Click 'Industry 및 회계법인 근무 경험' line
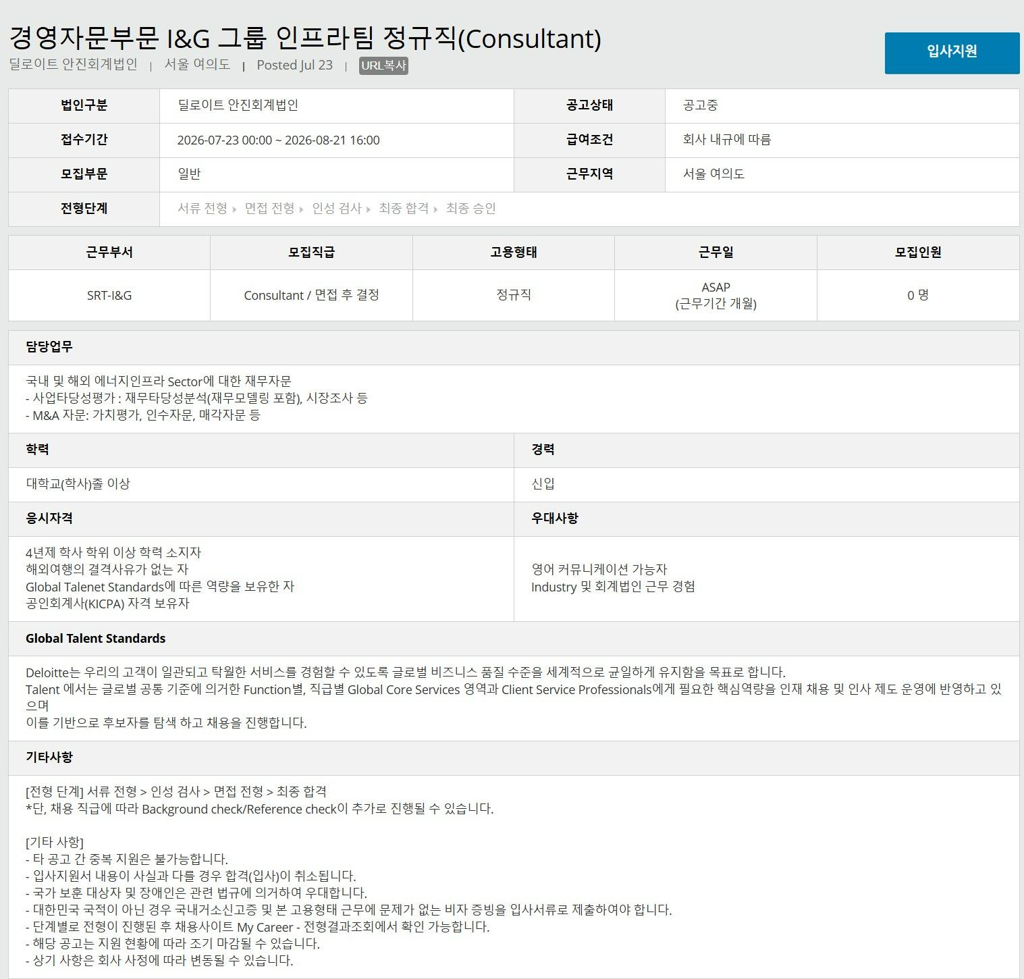The height and width of the screenshot is (979, 1024). (x=613, y=587)
